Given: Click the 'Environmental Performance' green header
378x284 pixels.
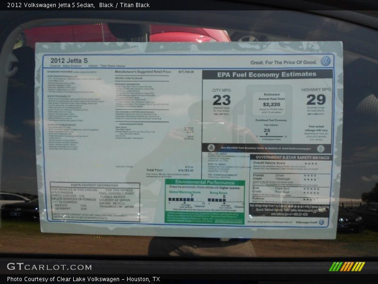Looking at the screenshot, I should click(x=205, y=182).
